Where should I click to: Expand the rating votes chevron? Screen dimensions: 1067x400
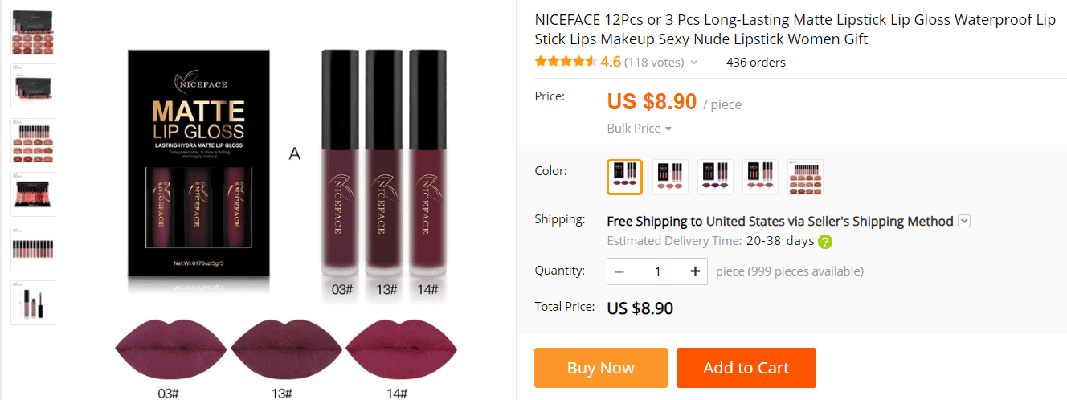point(694,63)
